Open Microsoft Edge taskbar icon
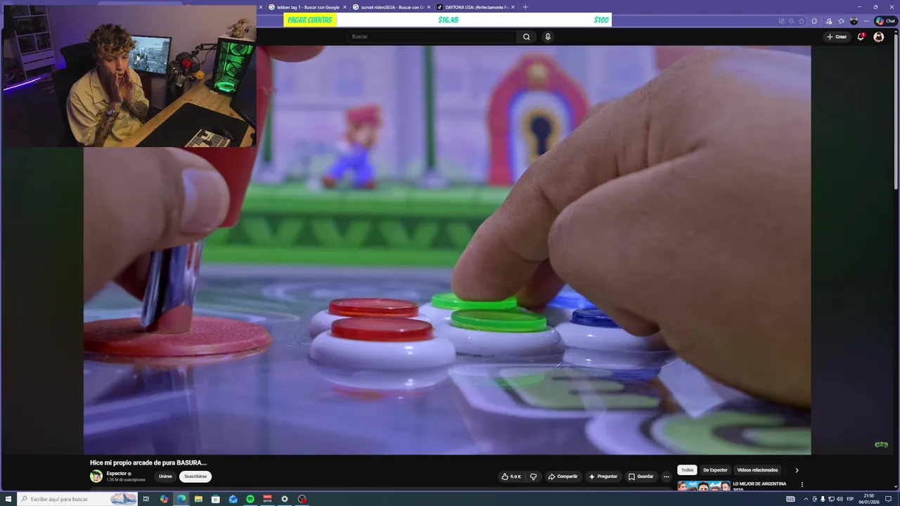 (x=181, y=499)
